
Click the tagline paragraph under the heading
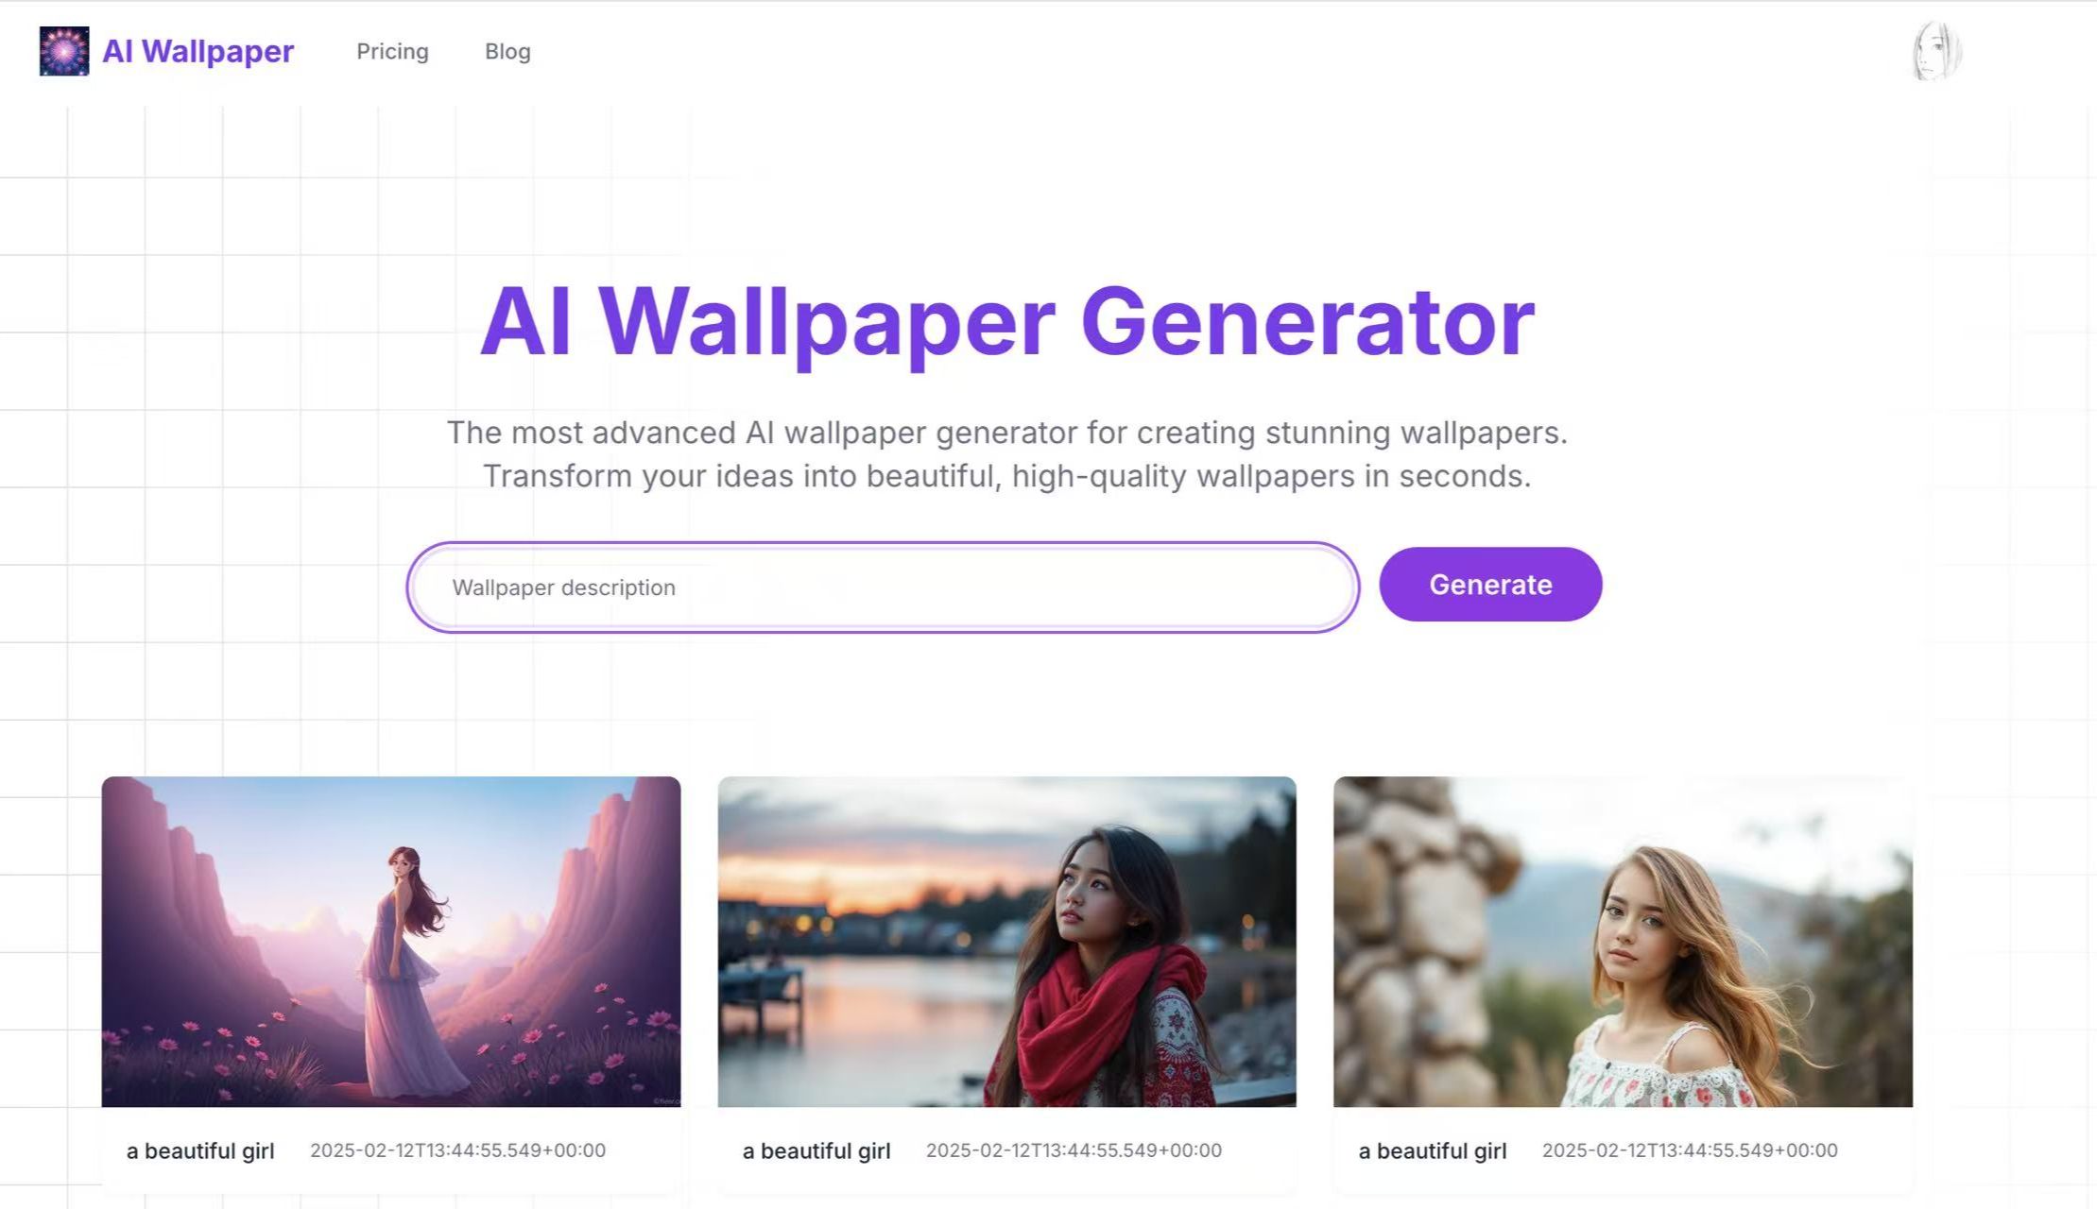click(x=1007, y=454)
